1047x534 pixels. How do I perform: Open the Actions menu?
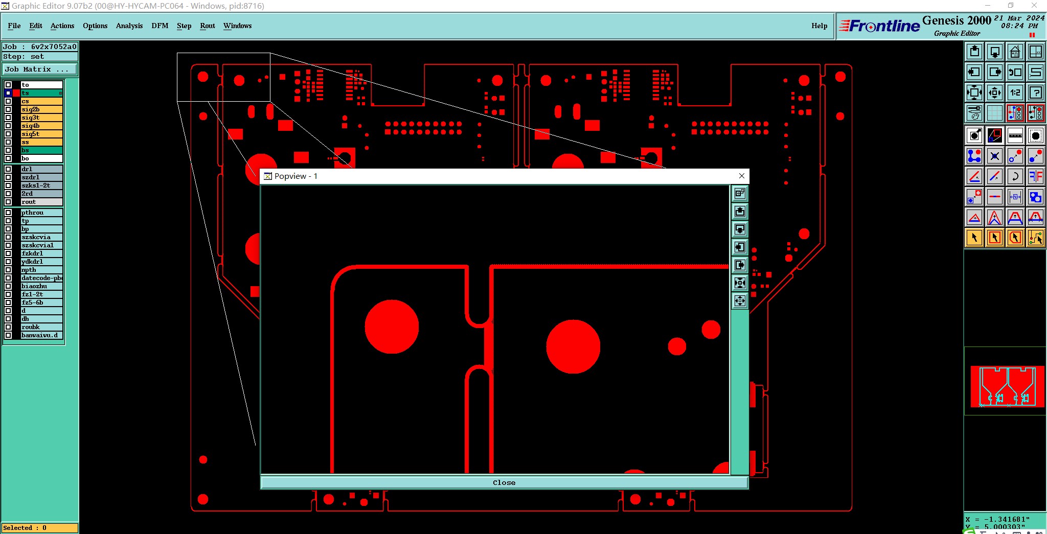click(x=62, y=26)
